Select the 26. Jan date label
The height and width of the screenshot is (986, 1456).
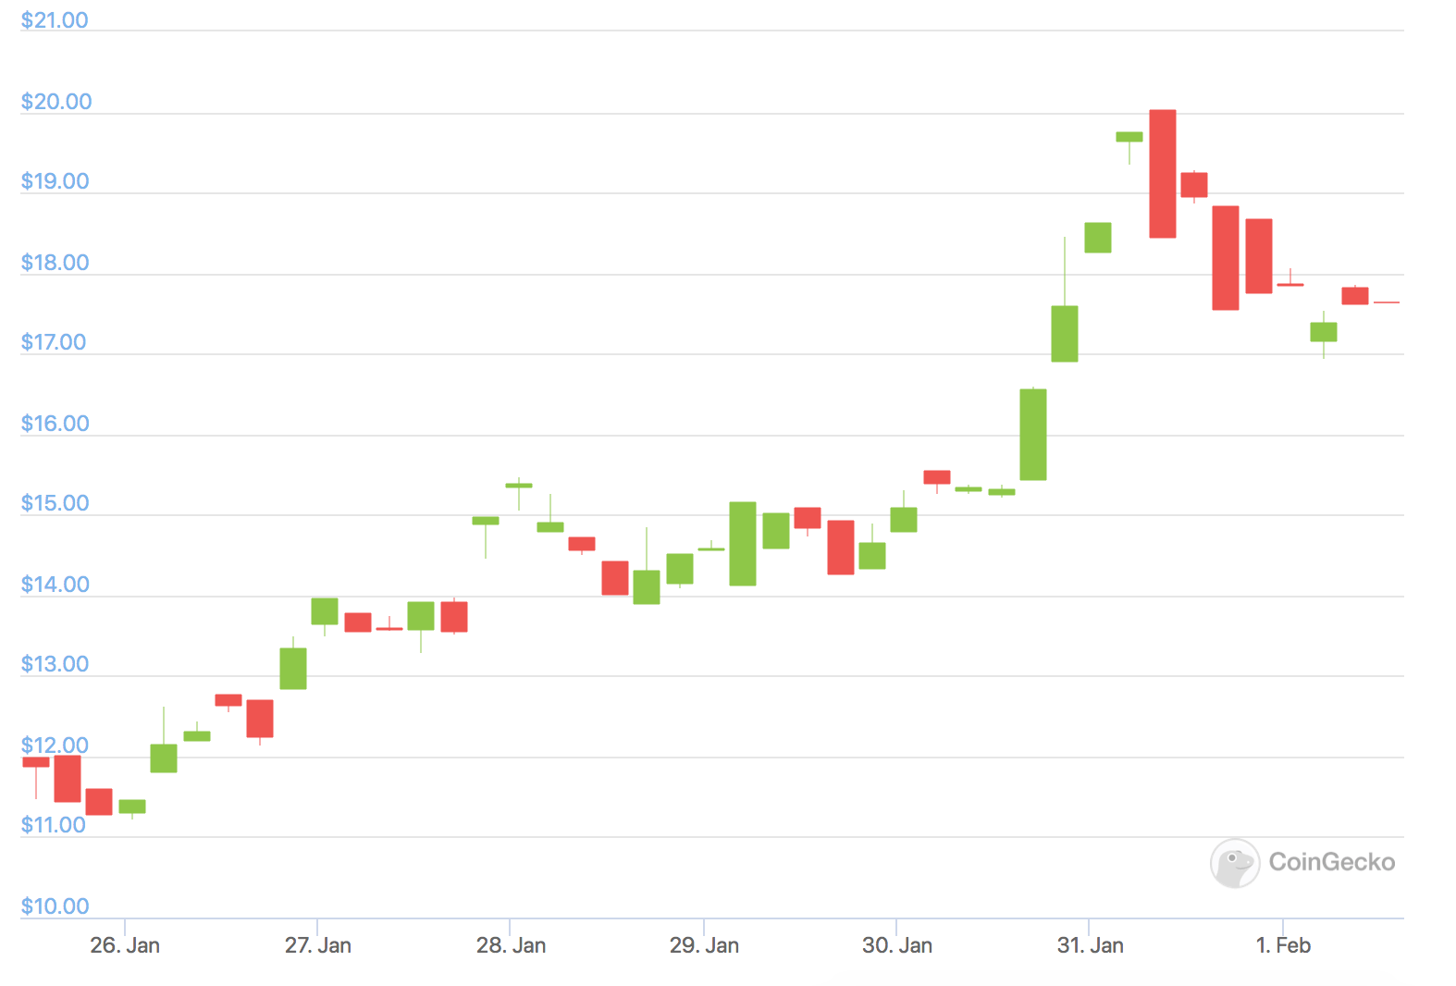point(125,945)
